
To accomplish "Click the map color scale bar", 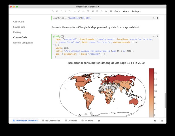I will pyautogui.click(x=151, y=93).
